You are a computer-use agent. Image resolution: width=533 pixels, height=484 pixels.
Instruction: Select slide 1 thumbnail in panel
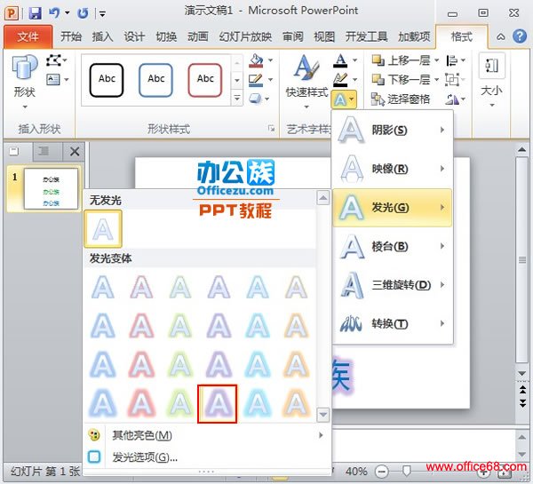coord(51,188)
